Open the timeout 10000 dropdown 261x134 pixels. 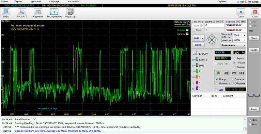point(244,40)
